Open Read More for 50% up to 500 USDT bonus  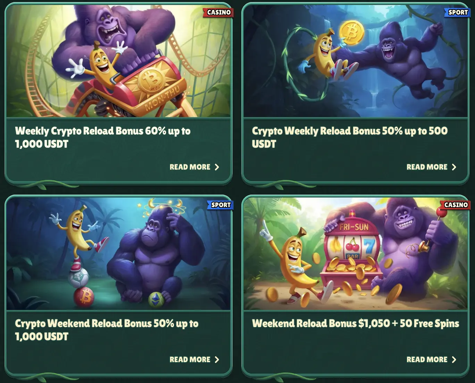coord(431,167)
